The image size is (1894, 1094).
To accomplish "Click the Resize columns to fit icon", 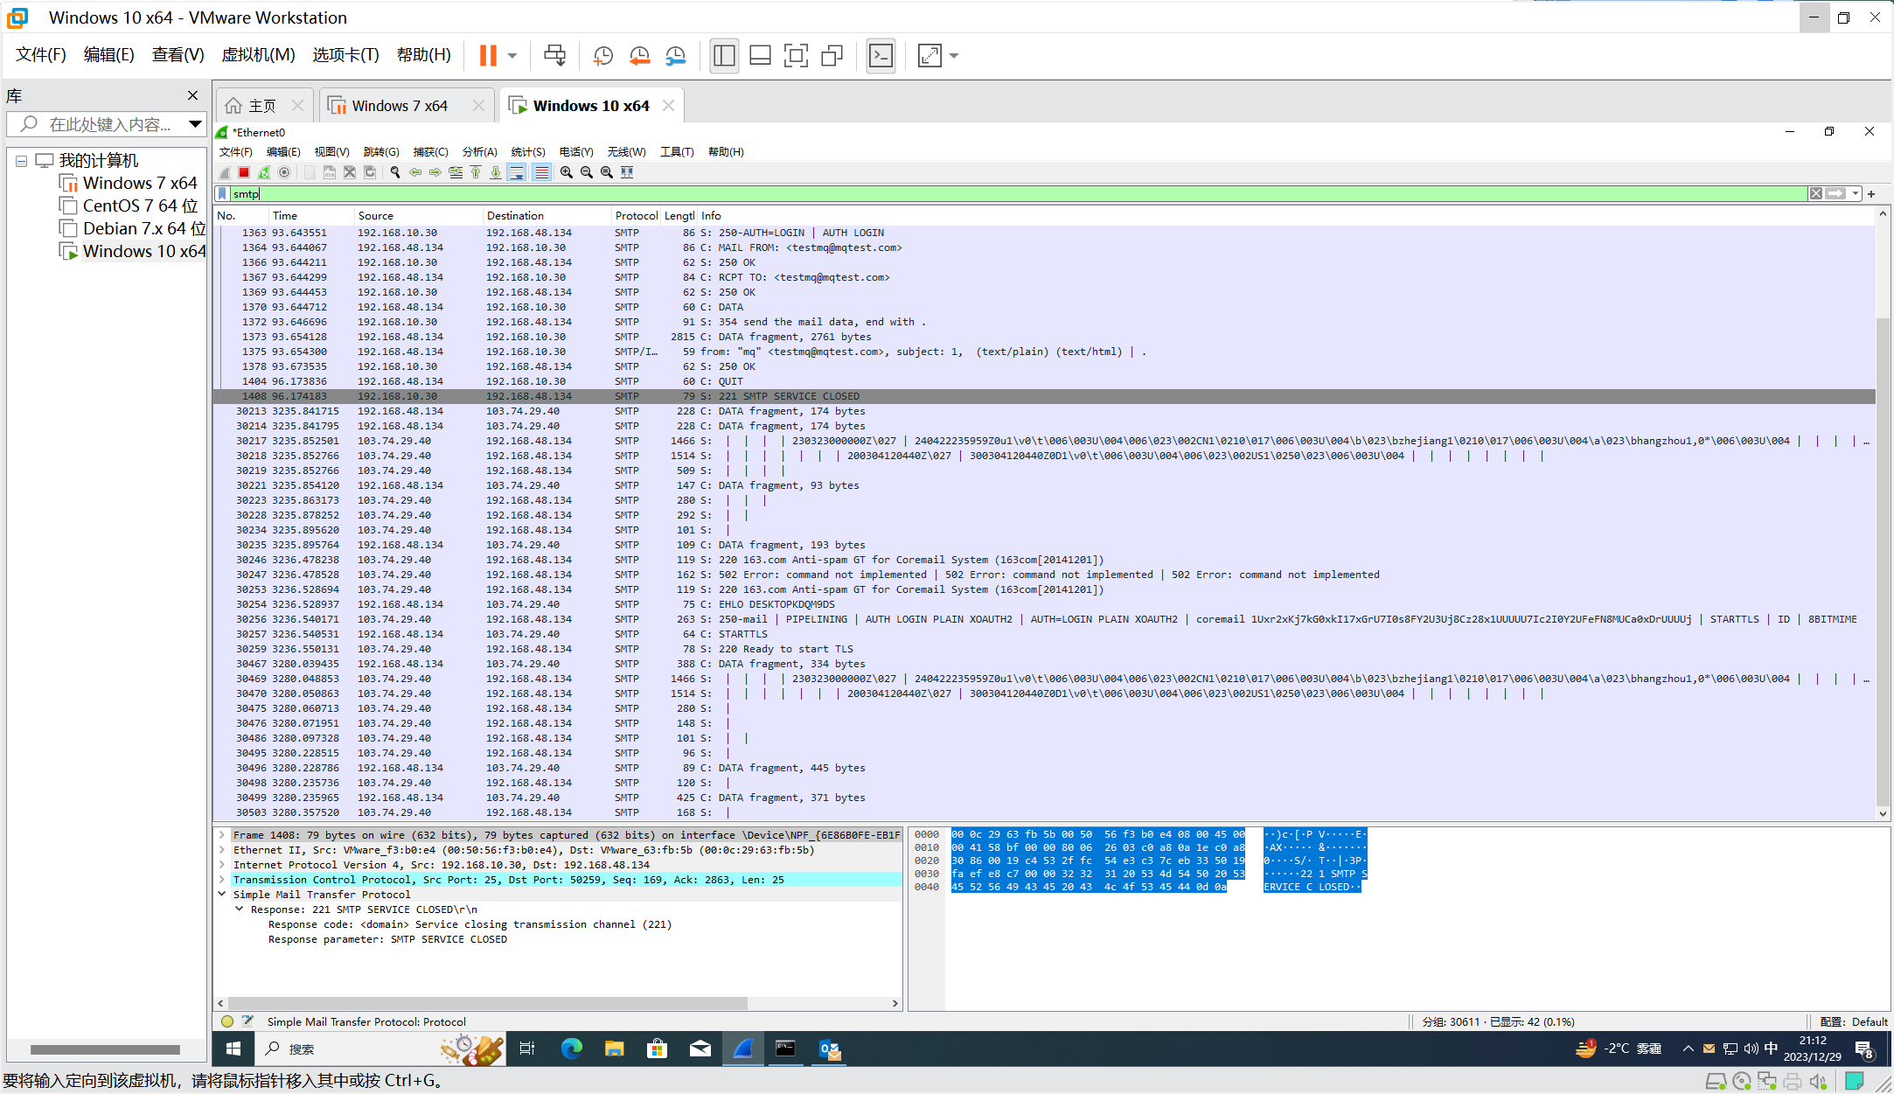I will 627,172.
